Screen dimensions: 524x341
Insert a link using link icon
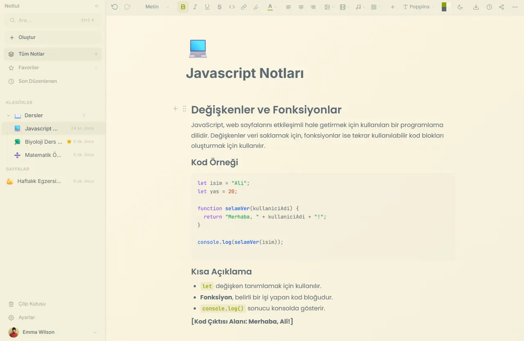[244, 7]
